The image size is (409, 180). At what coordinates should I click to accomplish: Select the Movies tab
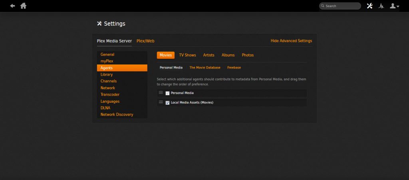pos(166,55)
